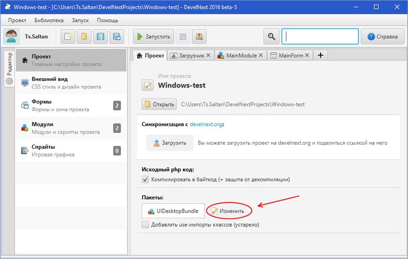408x259 pixels.
Task: Click the pencil edit project name icon
Action: [x=148, y=85]
